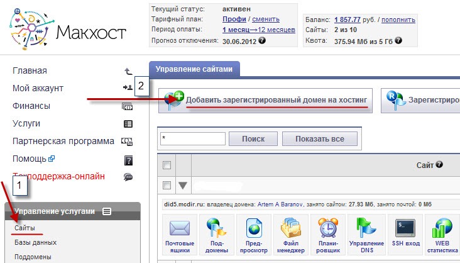Select Поддомены in the sidebar
460x263 pixels.
click(x=33, y=257)
